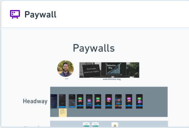Click the Retention Blog chart banner image
Screen dimensions: 189x128
coord(109,70)
